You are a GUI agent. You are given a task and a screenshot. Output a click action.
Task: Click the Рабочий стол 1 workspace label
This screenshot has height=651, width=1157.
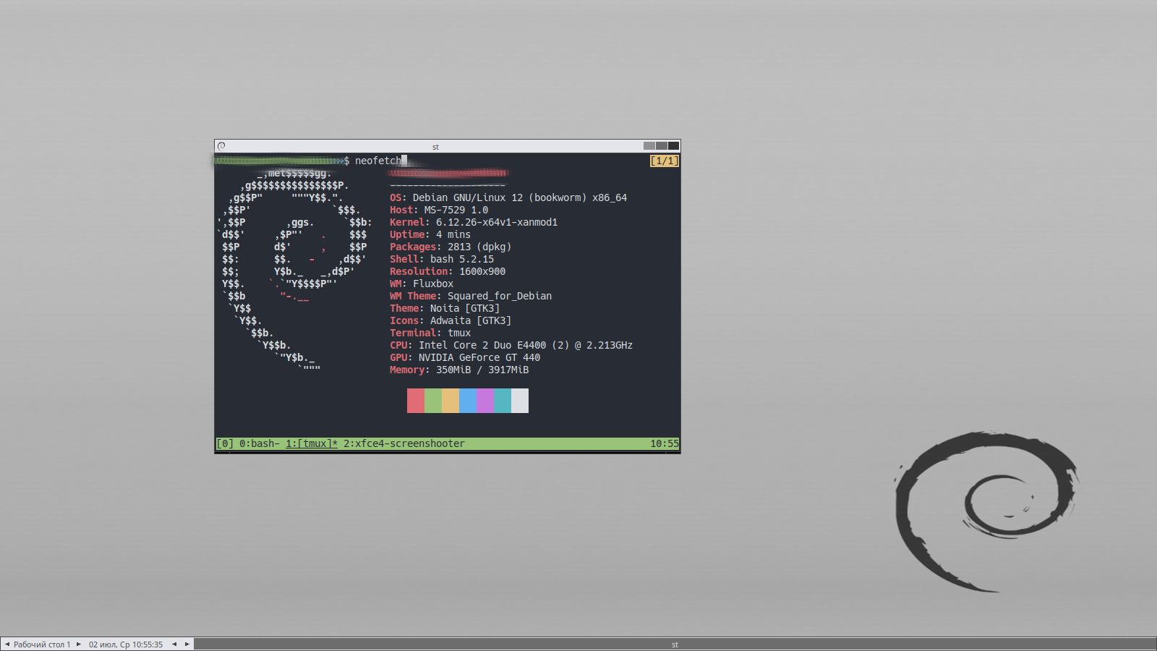click(x=42, y=644)
